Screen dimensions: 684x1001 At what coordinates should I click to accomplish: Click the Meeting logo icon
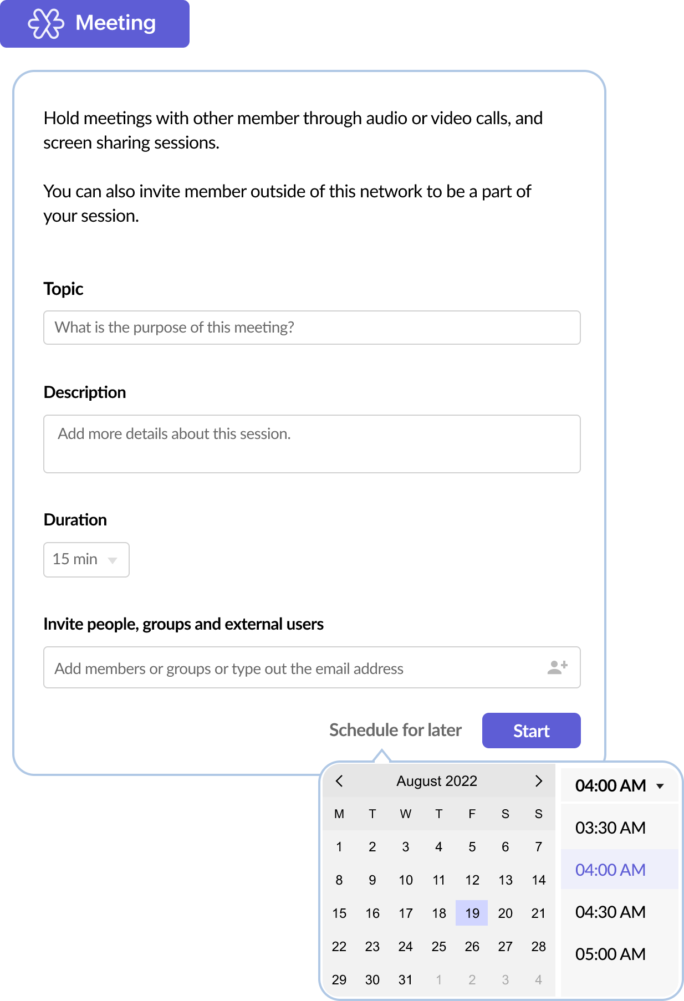(46, 24)
